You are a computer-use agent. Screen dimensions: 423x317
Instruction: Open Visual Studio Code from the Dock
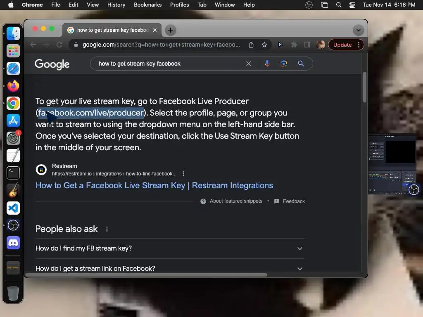[13, 208]
